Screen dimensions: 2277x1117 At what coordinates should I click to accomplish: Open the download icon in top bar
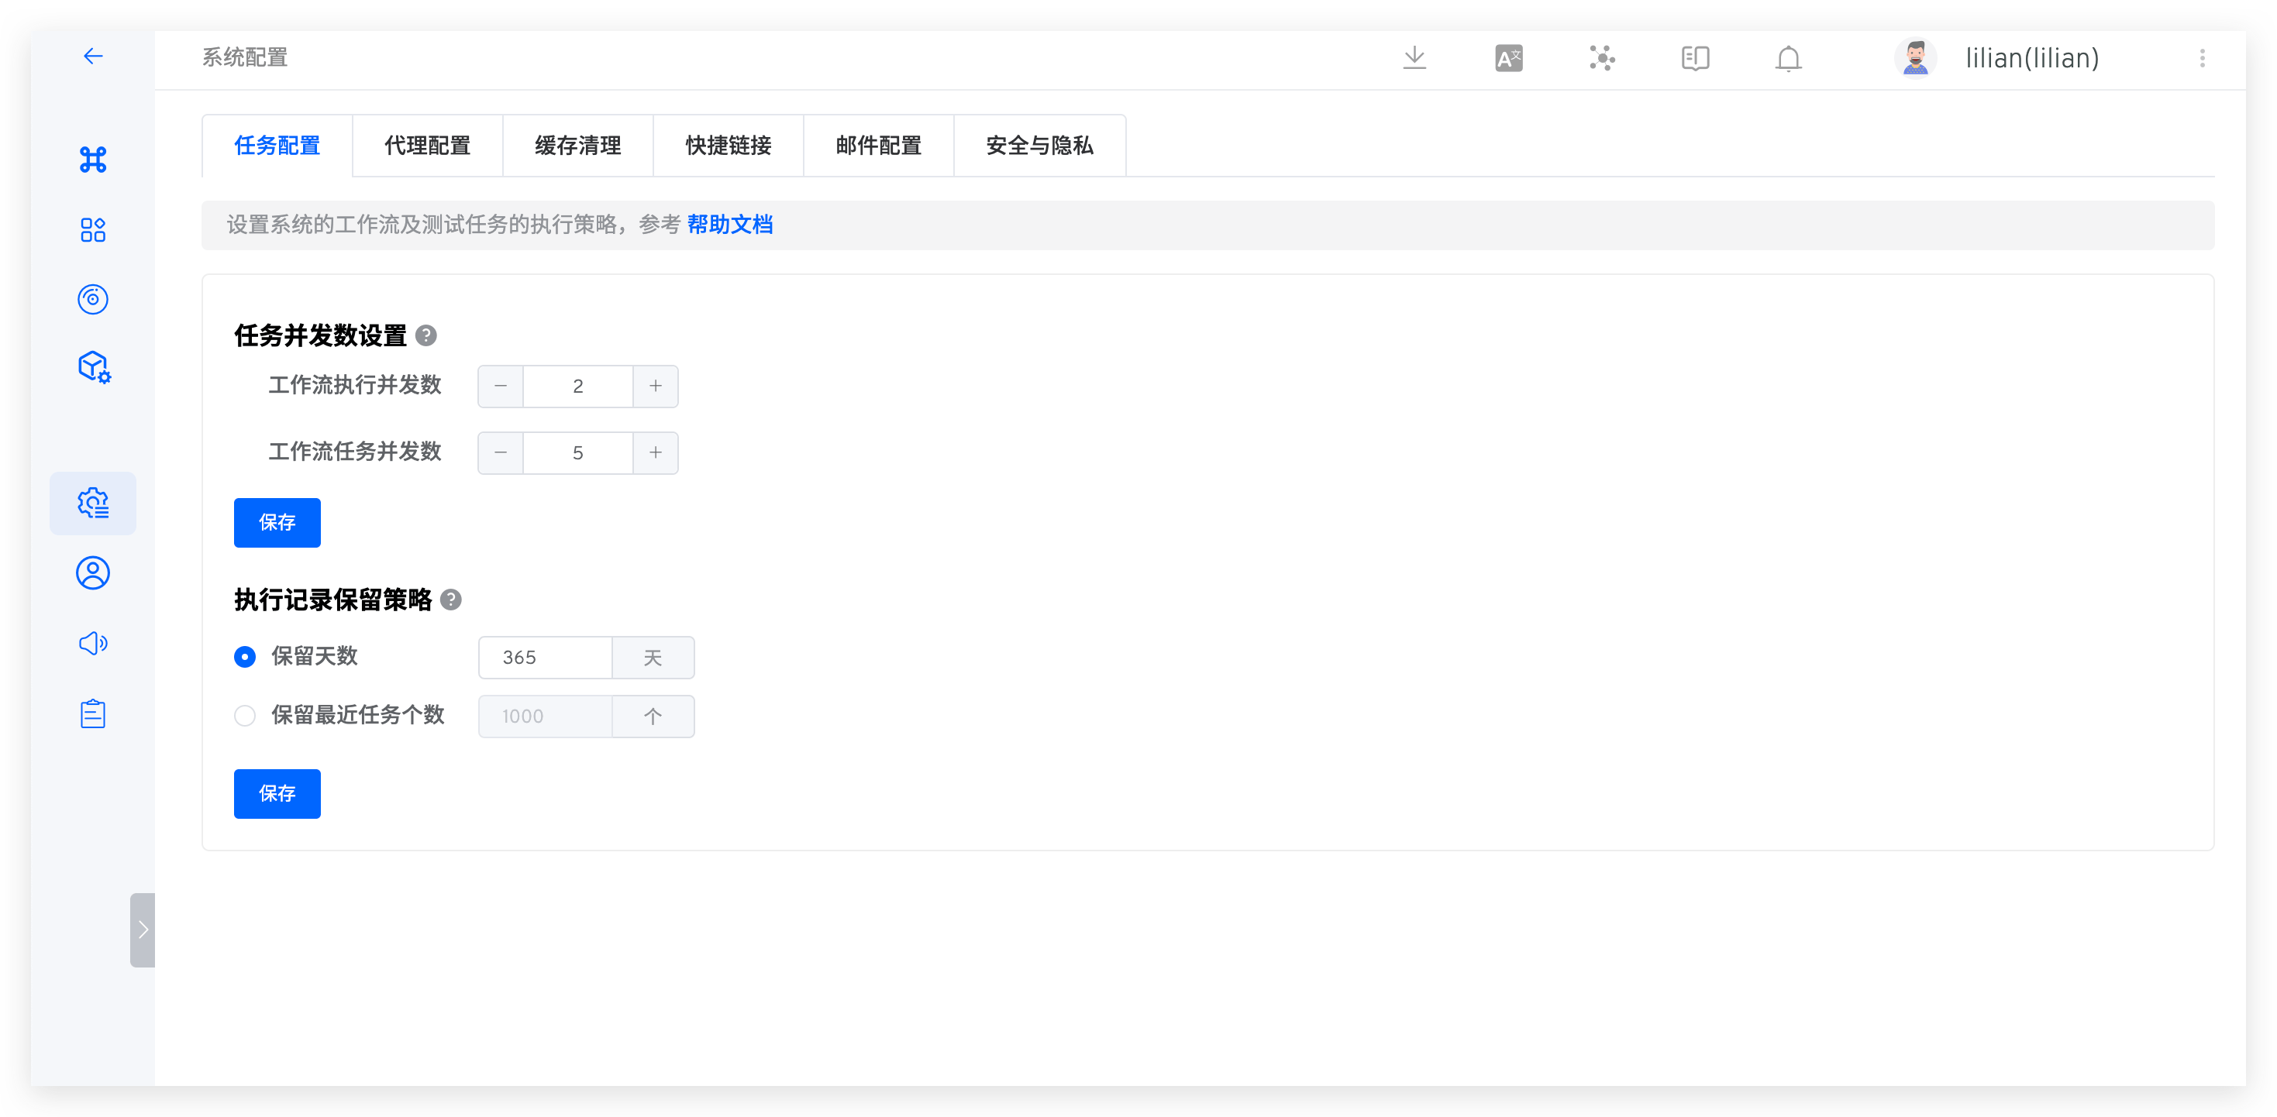(x=1415, y=57)
